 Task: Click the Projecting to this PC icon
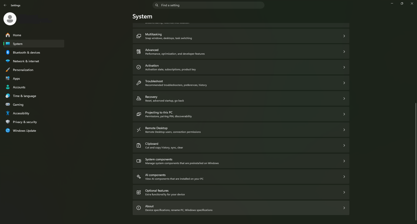pos(138,114)
